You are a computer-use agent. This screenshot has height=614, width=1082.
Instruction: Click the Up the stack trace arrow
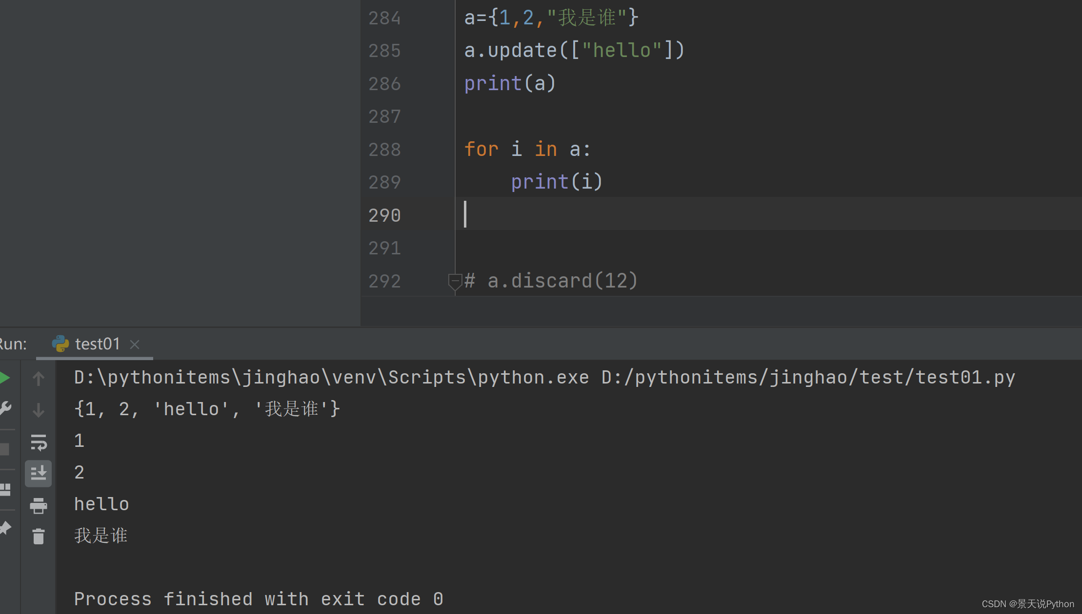(39, 378)
